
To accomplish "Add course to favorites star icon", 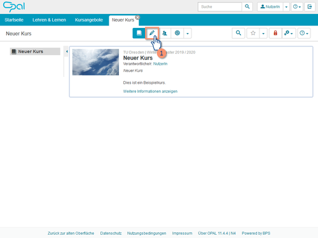I will point(253,33).
